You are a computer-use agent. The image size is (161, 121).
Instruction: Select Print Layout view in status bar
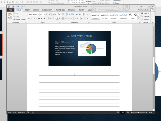pyautogui.click(x=123, y=112)
